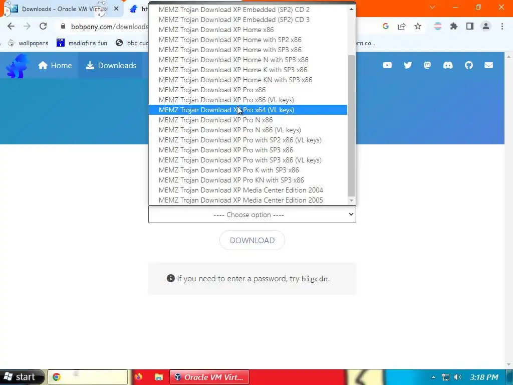Screen dimensions: 513x385
Task: Open the Chrome three-dot menu
Action: pos(502,27)
